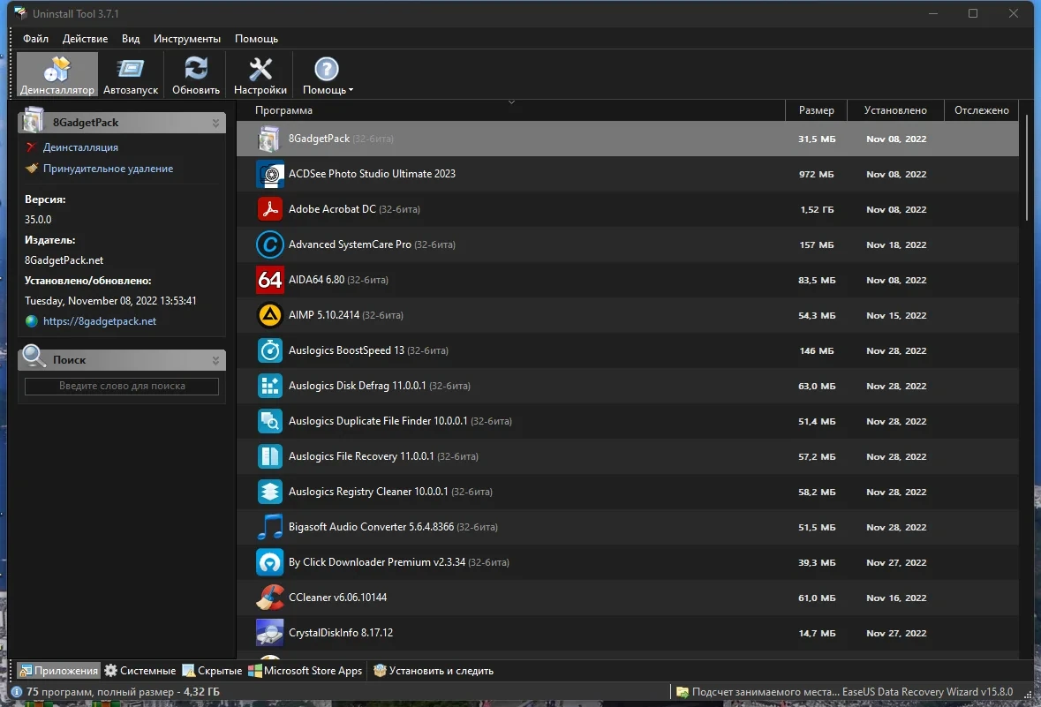
Task: Click the Деинсталляция link
Action: coord(80,147)
